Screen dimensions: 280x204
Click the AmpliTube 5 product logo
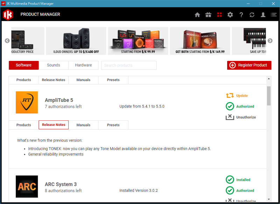(27, 102)
